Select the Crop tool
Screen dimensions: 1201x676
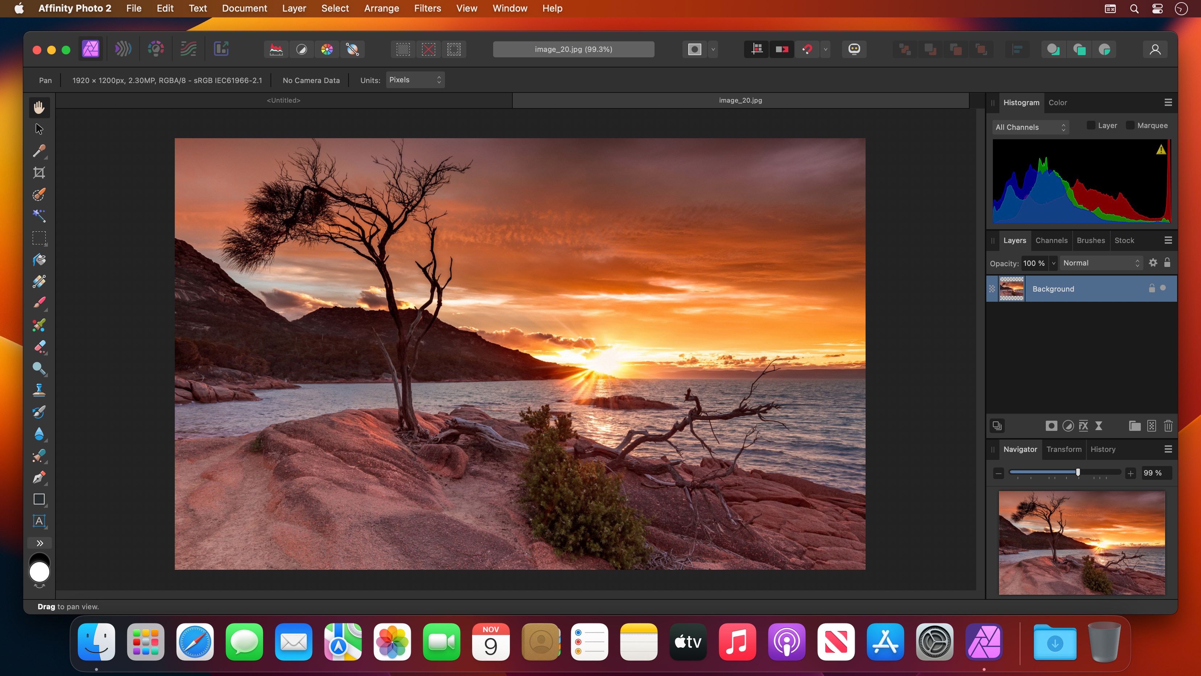39,173
